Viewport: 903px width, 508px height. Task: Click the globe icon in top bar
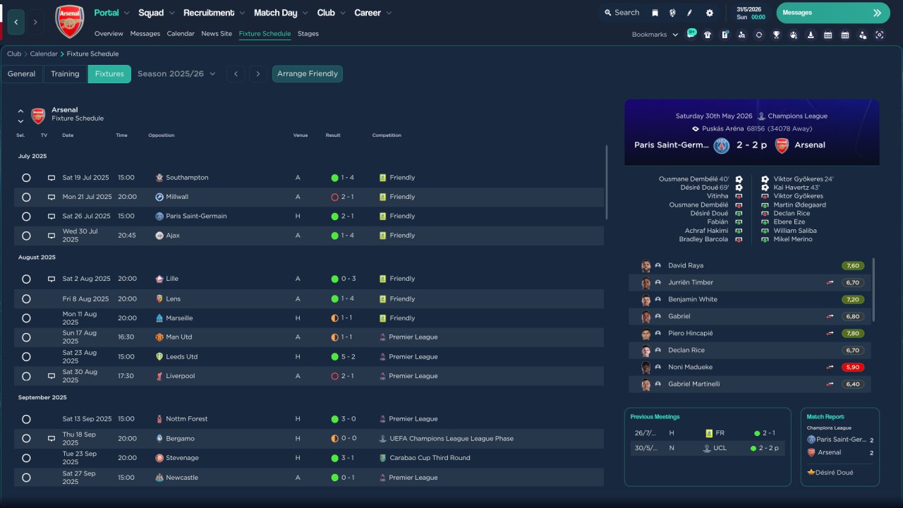(x=672, y=13)
